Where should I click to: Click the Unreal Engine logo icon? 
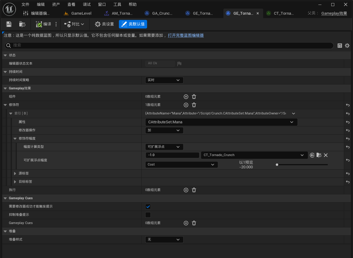(9, 9)
